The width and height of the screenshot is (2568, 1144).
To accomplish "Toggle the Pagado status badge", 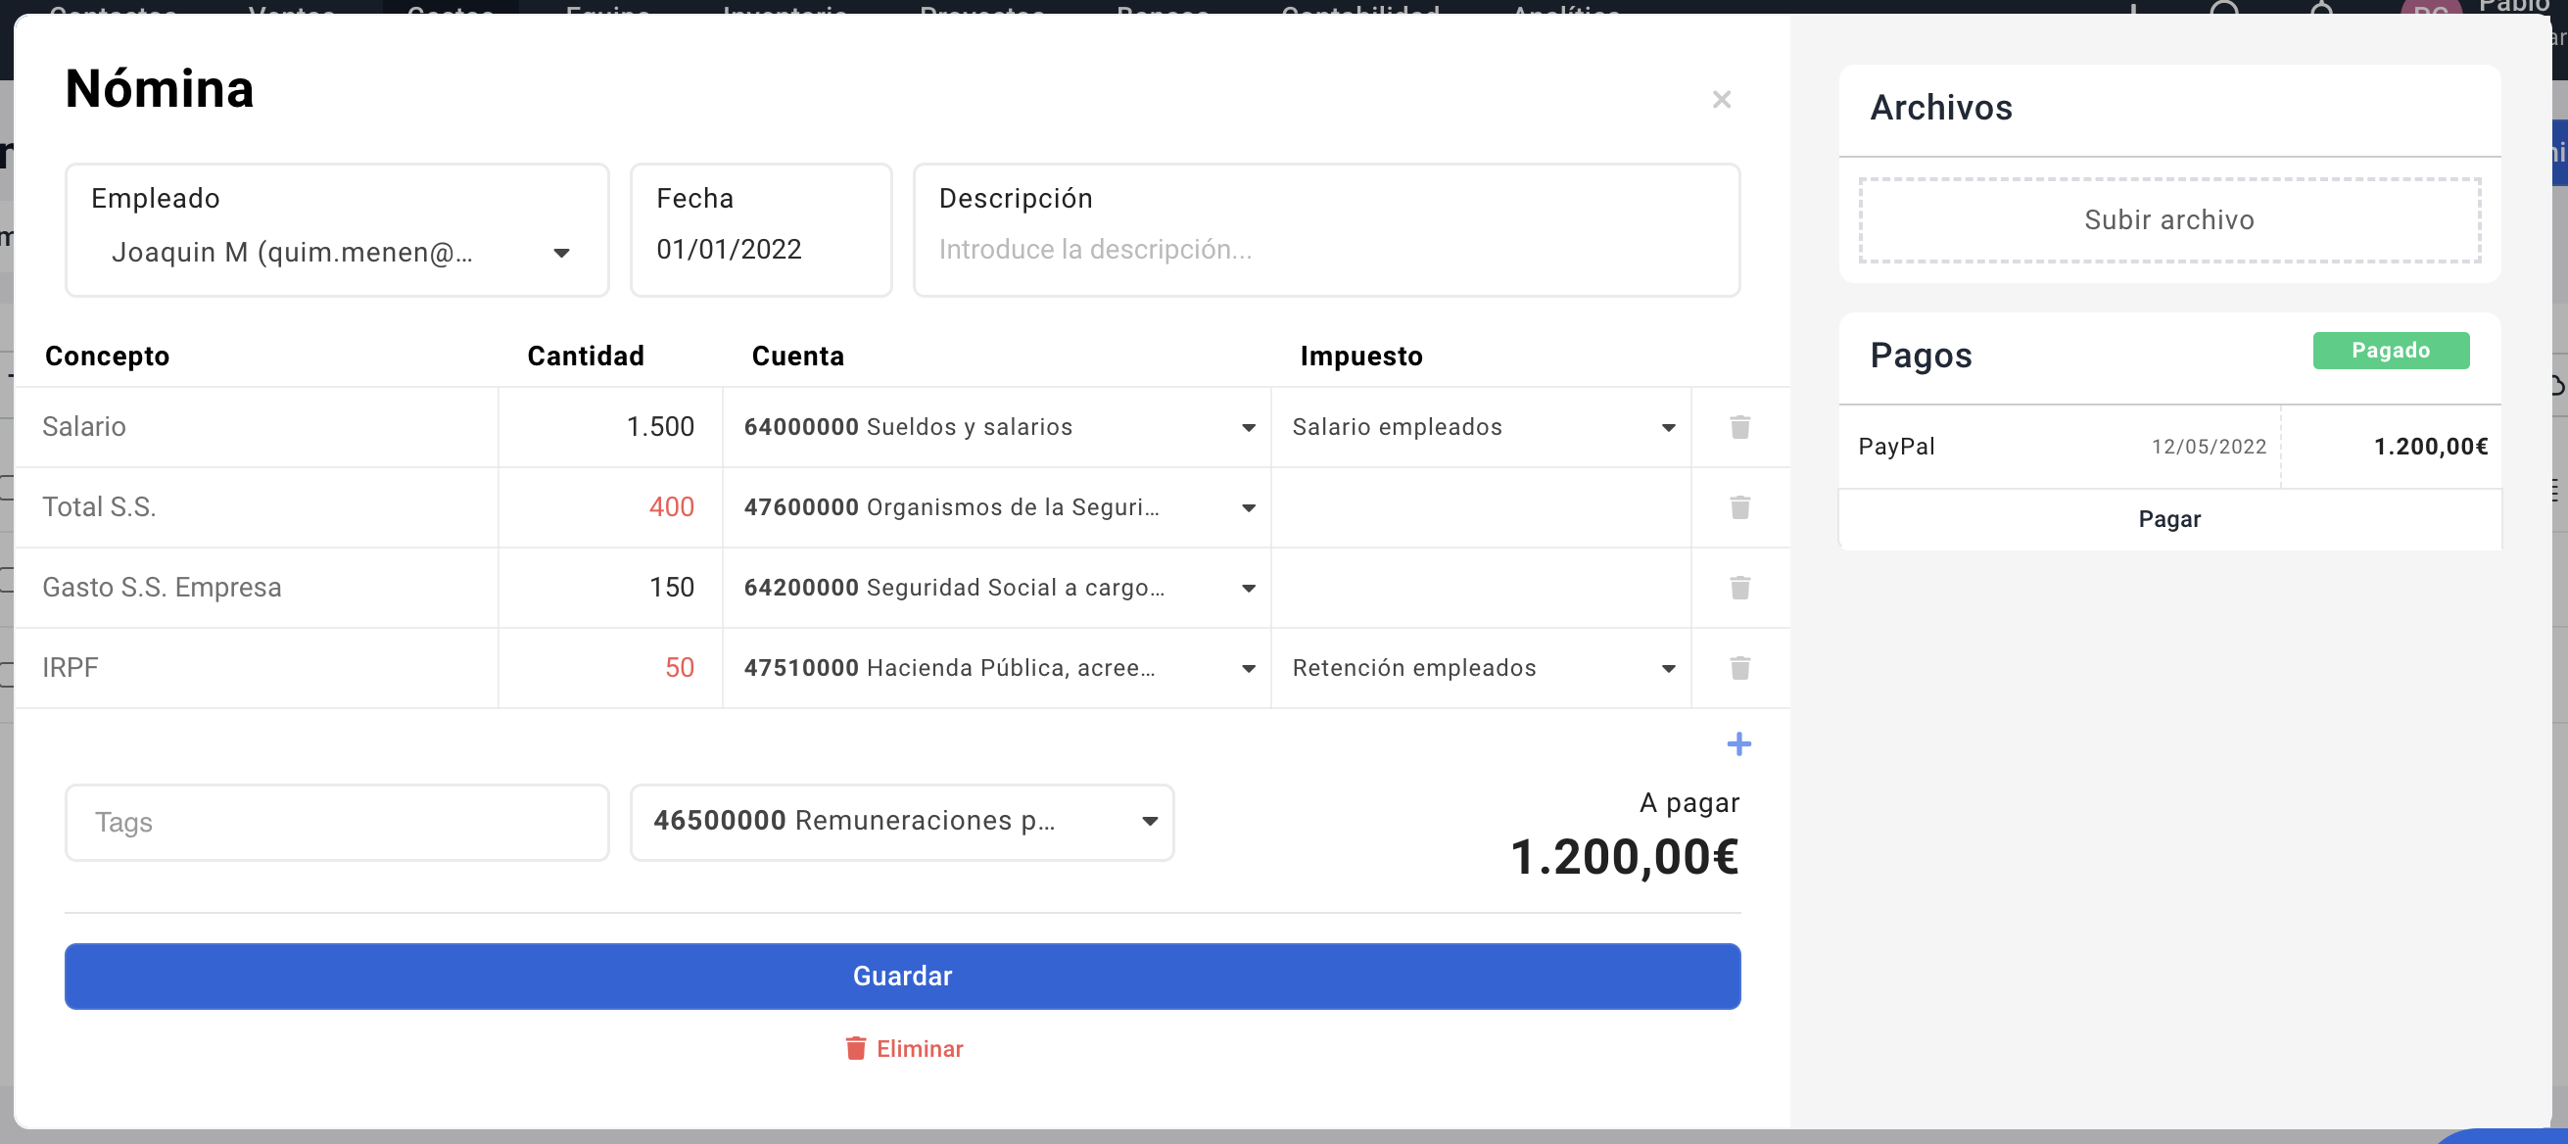I will (2391, 350).
